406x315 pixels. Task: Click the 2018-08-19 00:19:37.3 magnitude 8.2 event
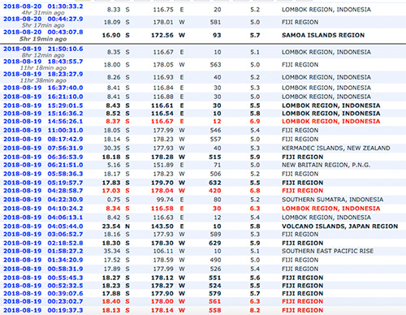click(x=43, y=310)
